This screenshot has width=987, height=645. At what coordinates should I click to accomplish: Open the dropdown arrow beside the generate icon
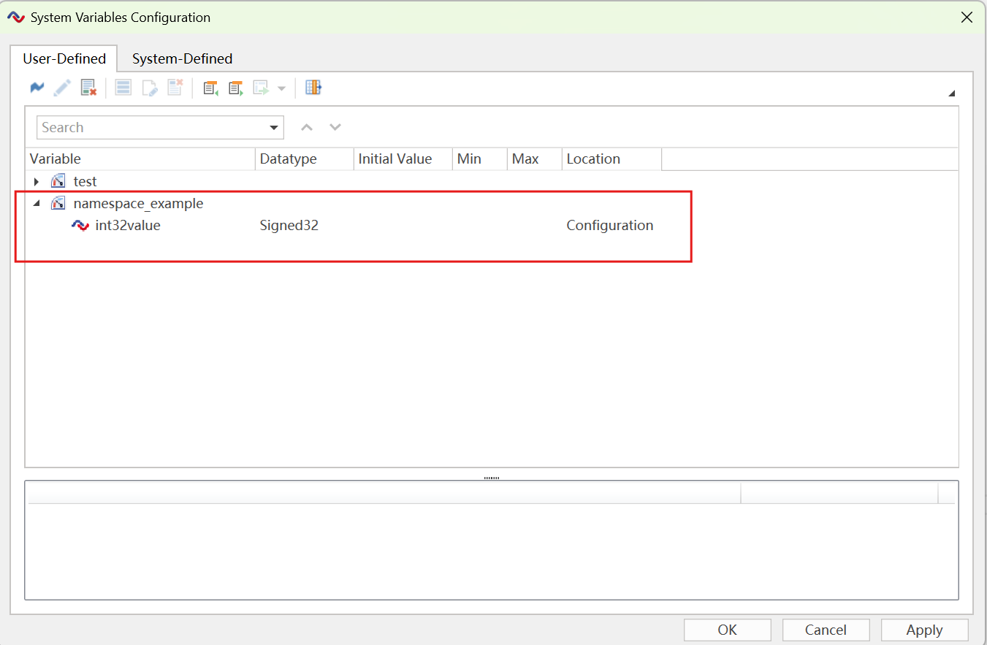click(281, 88)
